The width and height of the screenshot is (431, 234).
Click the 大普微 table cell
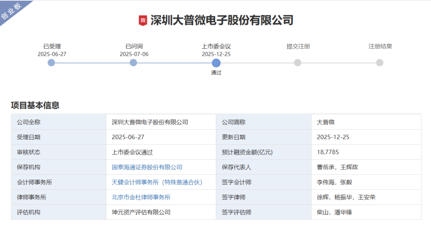pyautogui.click(x=366, y=122)
